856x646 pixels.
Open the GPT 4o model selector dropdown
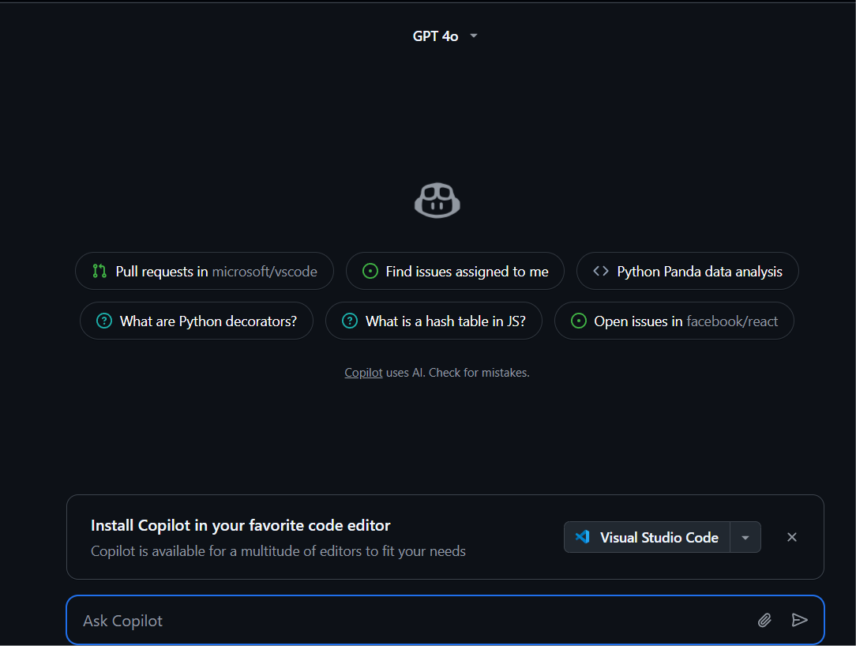point(445,36)
